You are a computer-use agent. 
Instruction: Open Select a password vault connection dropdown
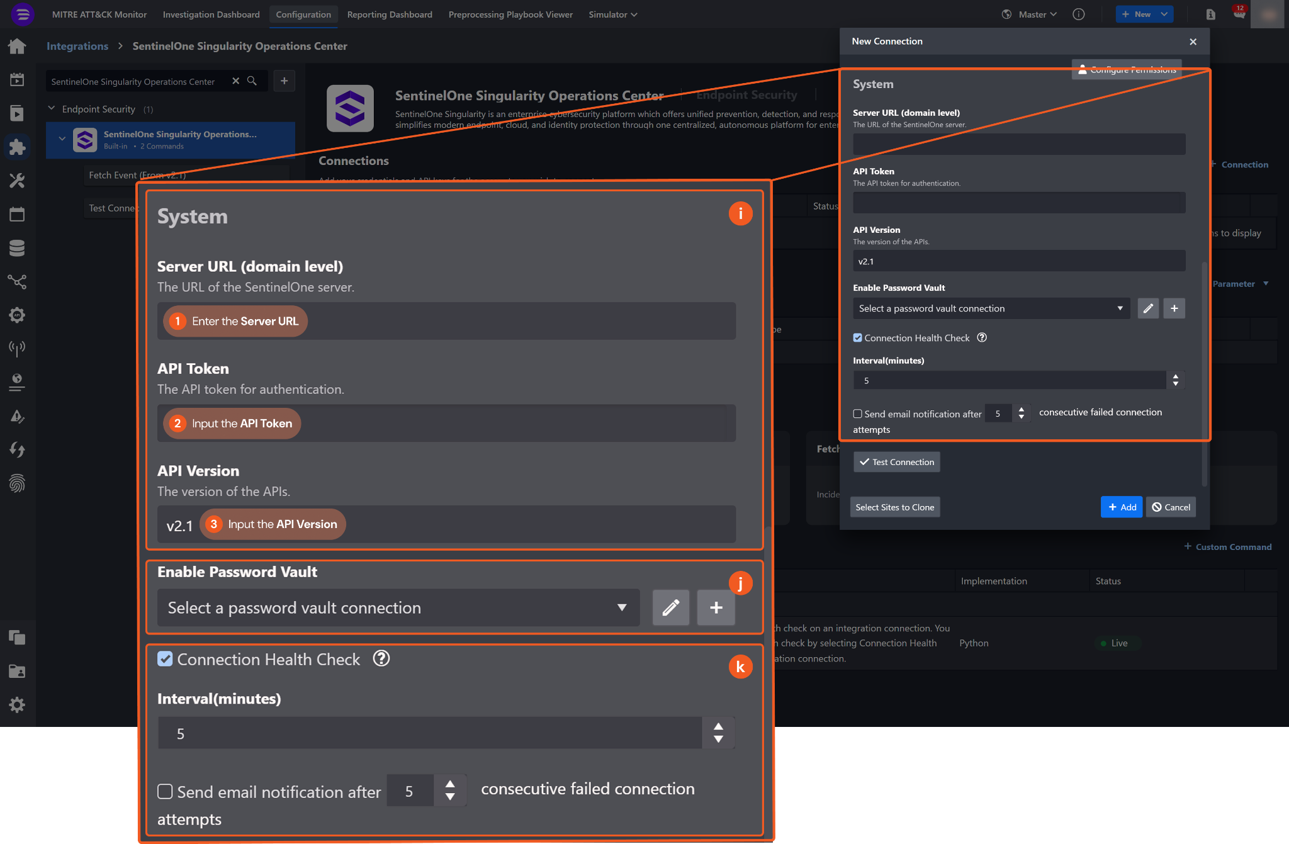[991, 308]
